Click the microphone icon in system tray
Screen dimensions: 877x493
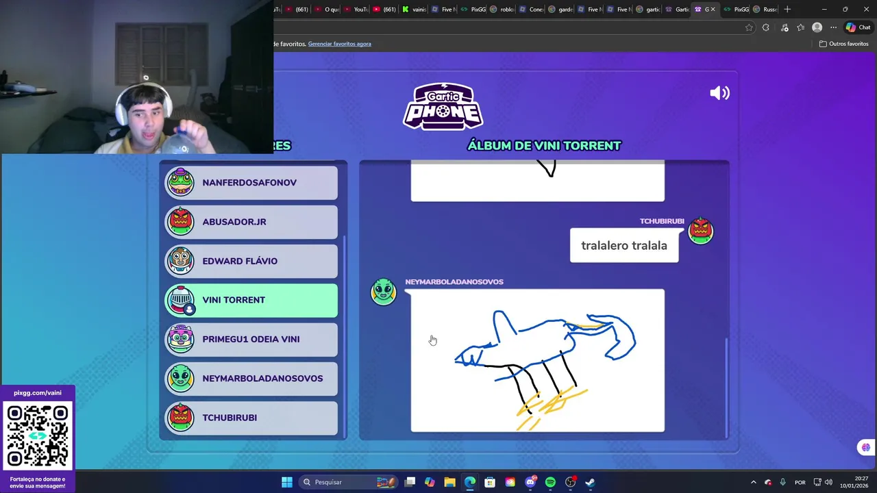click(x=782, y=482)
